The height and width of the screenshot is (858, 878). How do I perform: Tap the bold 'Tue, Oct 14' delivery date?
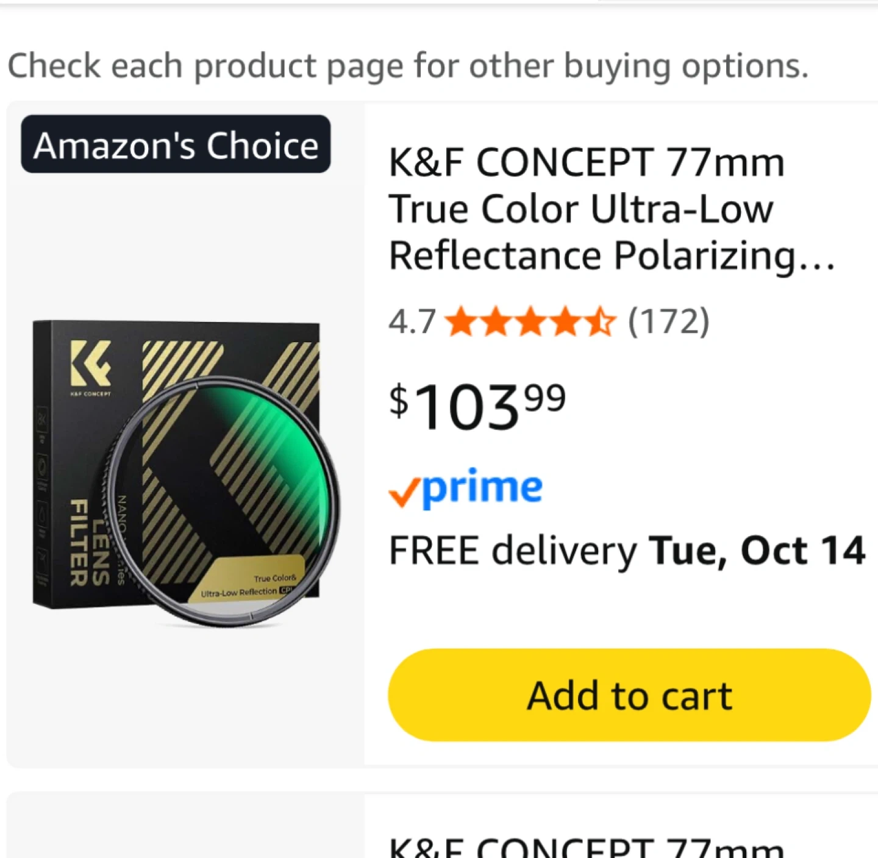pos(756,551)
